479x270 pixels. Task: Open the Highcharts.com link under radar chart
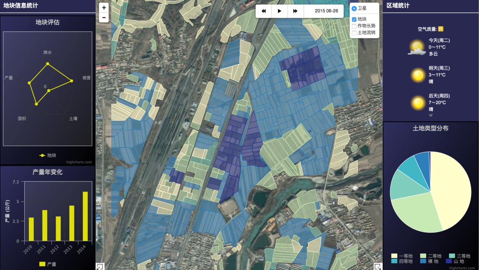pos(79,162)
